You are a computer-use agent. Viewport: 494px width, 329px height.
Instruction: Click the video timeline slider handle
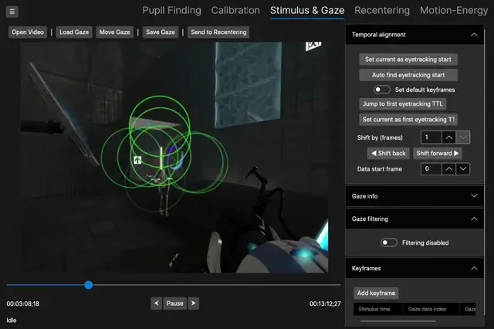pos(89,285)
